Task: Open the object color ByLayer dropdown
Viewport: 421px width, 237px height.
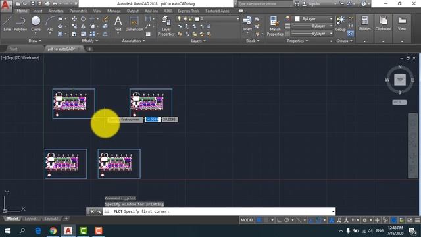Action: [x=313, y=19]
